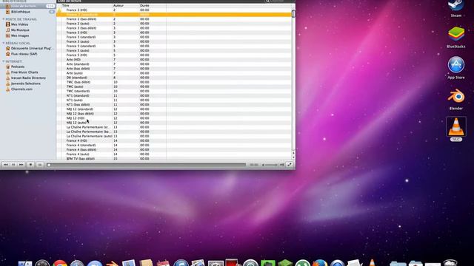Screen dimensions: 474x266
Task: Select the France 3 (auto) row
Action: coord(174,41)
